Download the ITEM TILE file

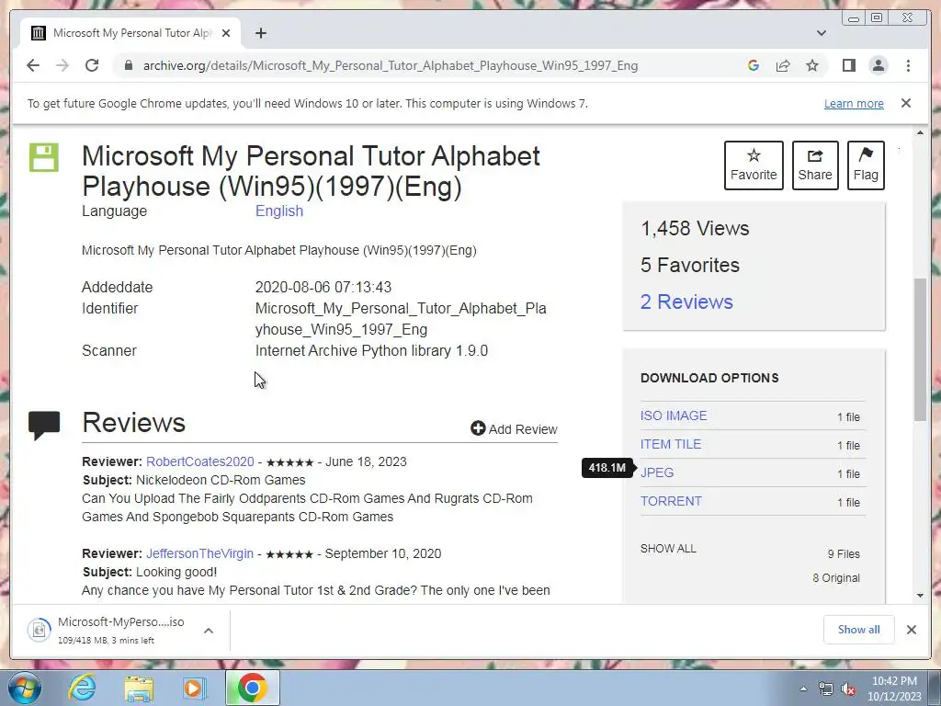click(x=670, y=444)
